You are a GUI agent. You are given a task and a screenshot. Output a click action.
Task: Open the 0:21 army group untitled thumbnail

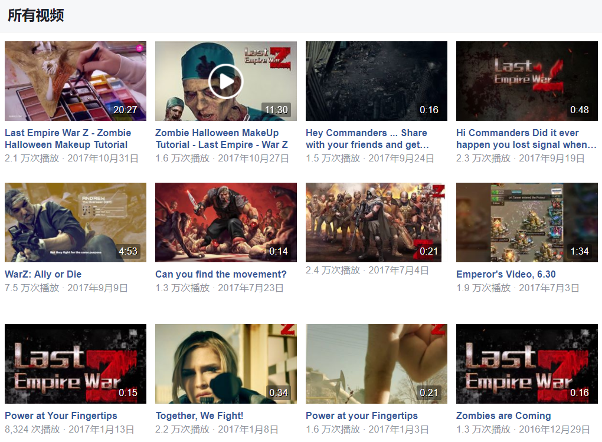376,222
